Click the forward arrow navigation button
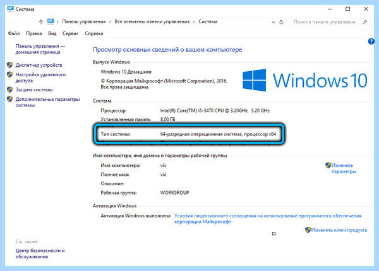This screenshot has width=379, height=271. (23, 22)
